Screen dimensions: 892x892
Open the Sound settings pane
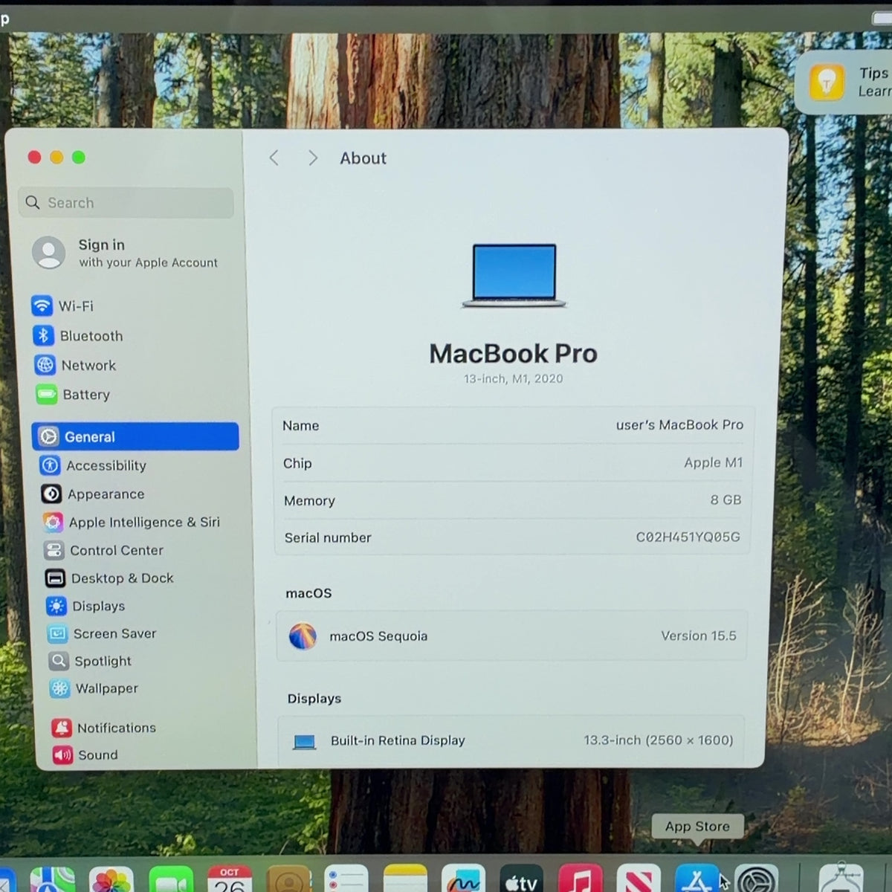(x=85, y=754)
